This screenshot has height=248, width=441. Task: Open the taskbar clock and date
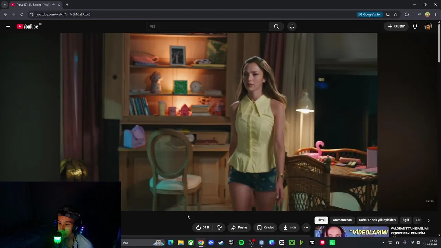430,242
